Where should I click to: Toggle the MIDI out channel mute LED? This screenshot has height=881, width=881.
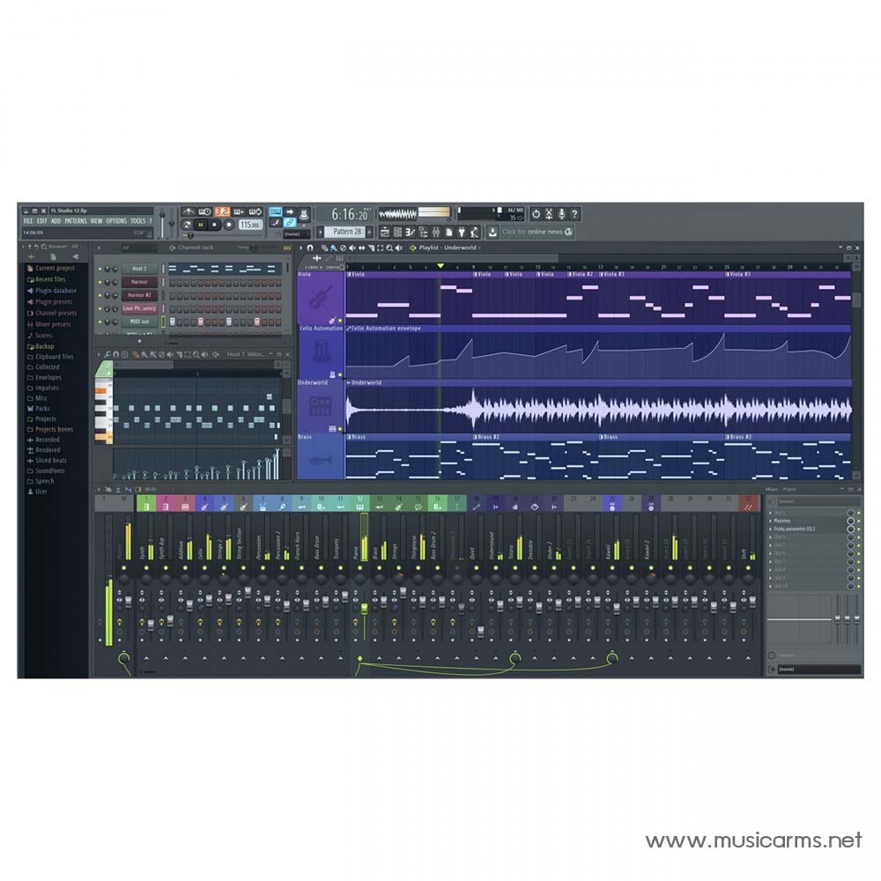(100, 322)
